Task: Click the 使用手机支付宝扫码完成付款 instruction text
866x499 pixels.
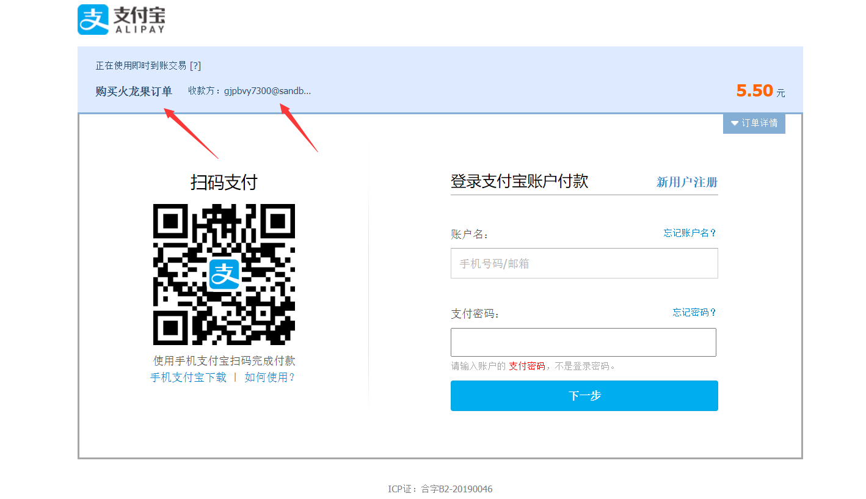Action: (x=224, y=361)
